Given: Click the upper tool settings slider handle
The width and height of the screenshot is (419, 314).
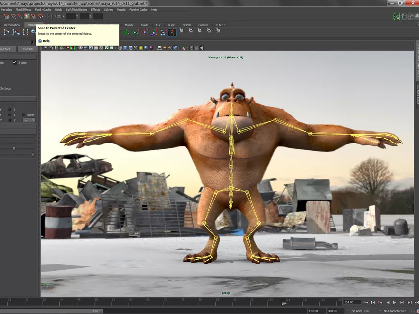Looking at the screenshot, I should [x=14, y=148].
